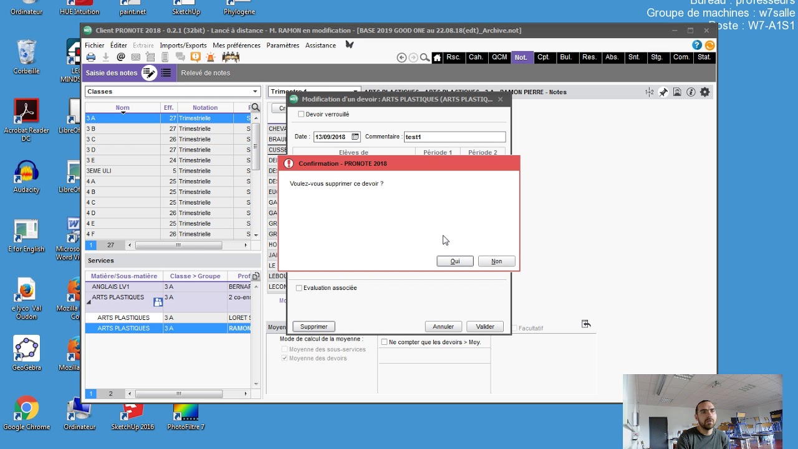The height and width of the screenshot is (449, 798).
Task: Go to home via house icon
Action: [437, 57]
